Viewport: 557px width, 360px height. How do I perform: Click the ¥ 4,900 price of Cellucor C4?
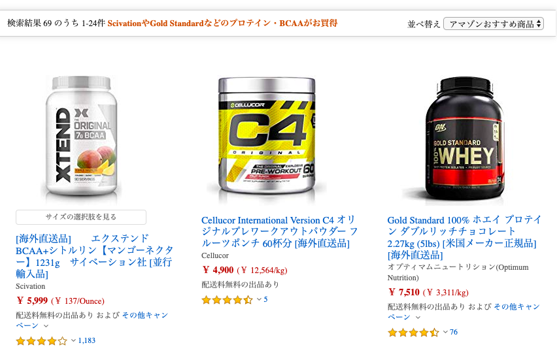218,270
